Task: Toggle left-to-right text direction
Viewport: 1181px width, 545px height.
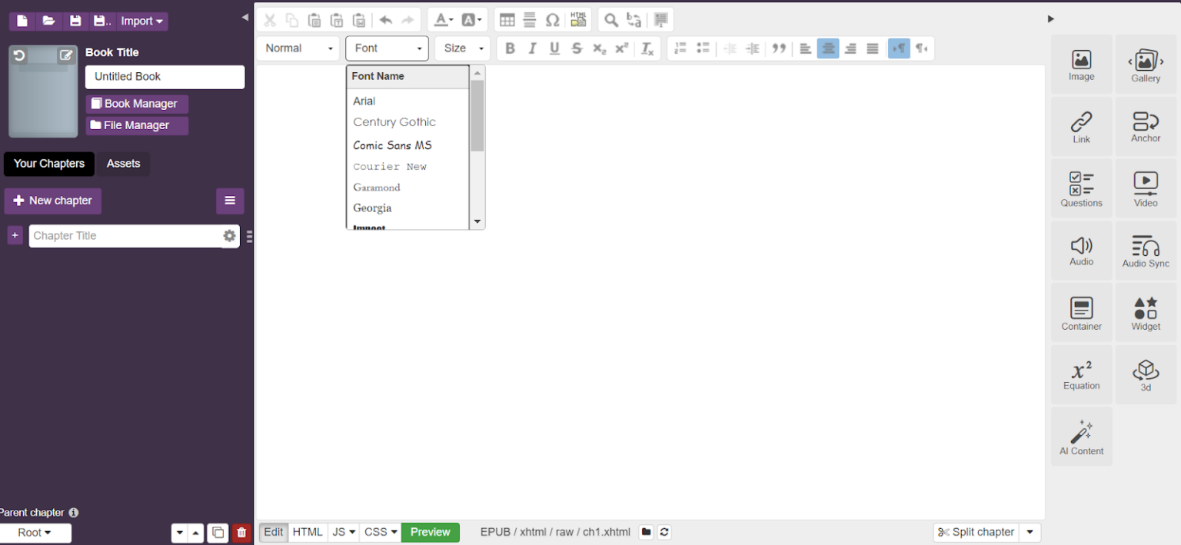Action: pos(899,48)
